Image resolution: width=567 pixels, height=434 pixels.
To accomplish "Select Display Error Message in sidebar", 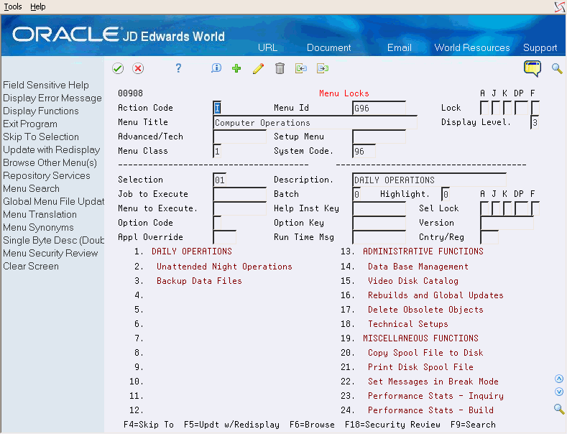I will tap(52, 98).
